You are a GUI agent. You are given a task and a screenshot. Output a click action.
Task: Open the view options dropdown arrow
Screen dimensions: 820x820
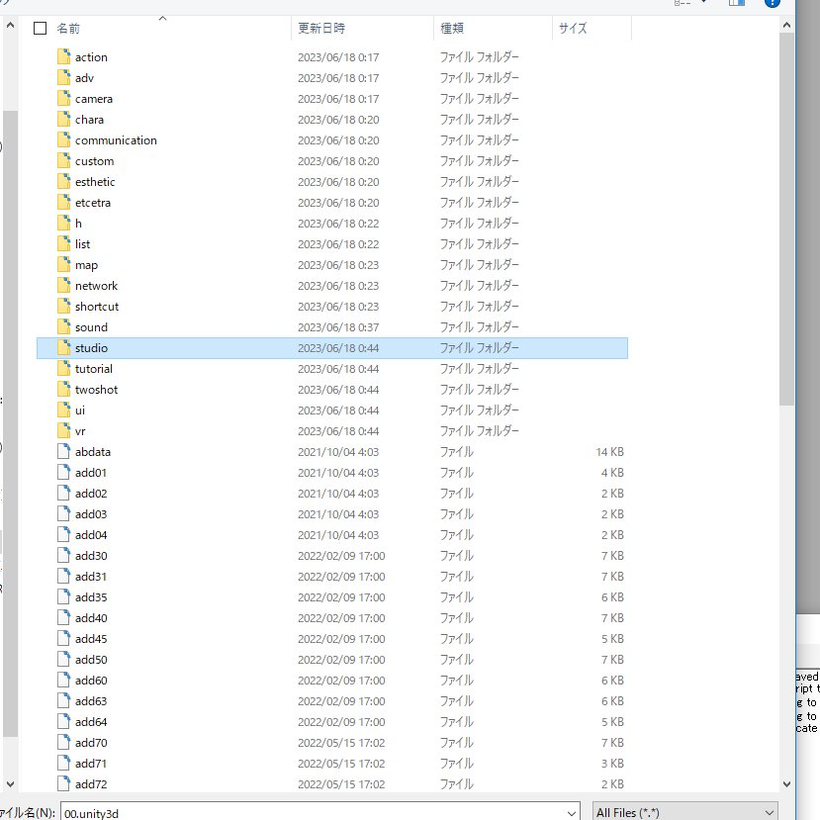703,3
